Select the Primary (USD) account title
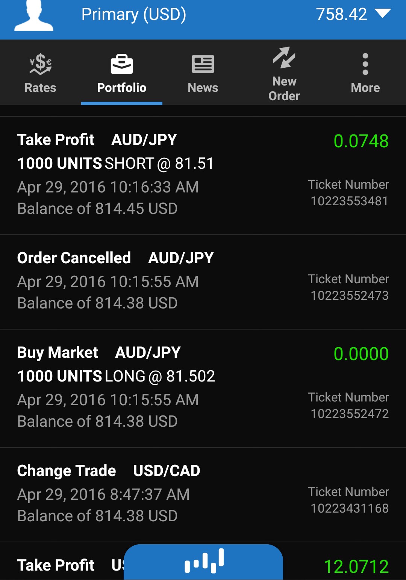The image size is (406, 580). (x=134, y=15)
